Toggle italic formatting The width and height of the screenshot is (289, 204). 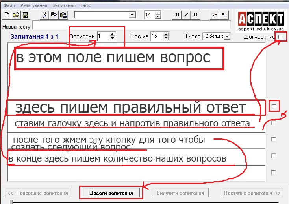point(186,15)
